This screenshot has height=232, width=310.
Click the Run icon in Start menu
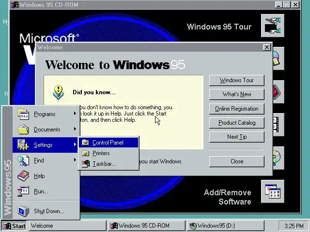(23, 191)
